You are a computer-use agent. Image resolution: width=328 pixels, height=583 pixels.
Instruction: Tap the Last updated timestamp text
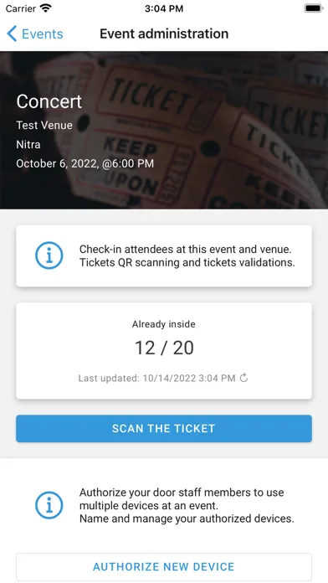[x=156, y=378]
